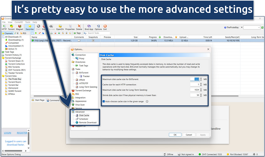Viewport: 265px width, 157px height.
Task: Select HTTP/FTP in the Options tree
Action: tap(84, 83)
